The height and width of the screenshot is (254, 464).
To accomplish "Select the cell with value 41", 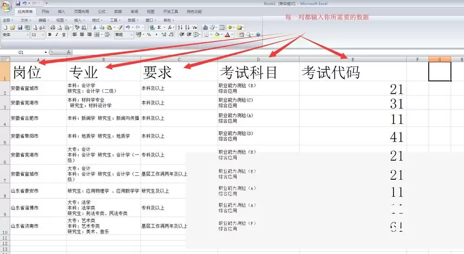I will 353,136.
